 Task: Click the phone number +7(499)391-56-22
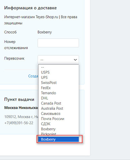click(x=19, y=123)
